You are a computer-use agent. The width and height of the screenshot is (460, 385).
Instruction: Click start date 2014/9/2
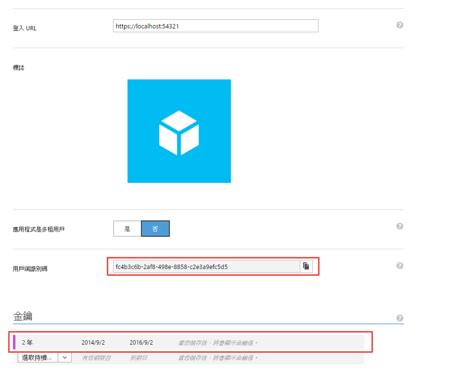pyautogui.click(x=93, y=342)
